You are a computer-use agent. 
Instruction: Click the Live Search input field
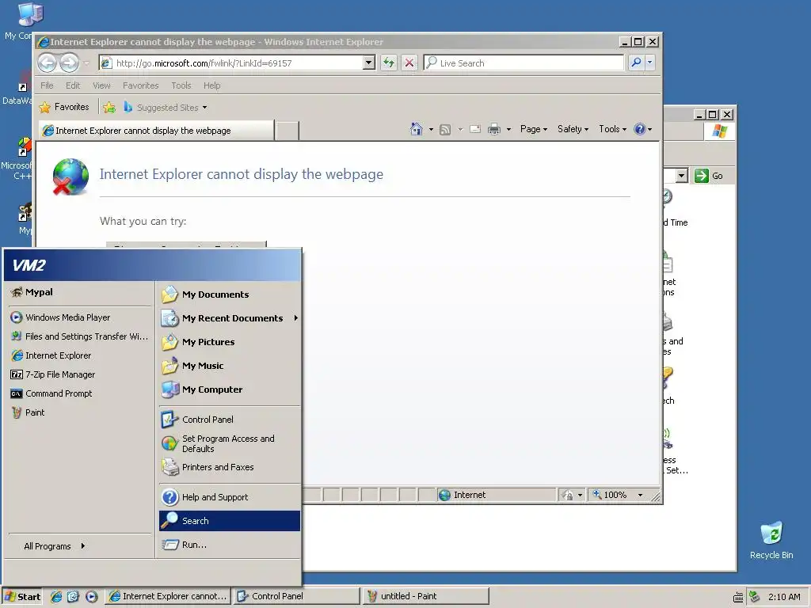click(x=524, y=63)
